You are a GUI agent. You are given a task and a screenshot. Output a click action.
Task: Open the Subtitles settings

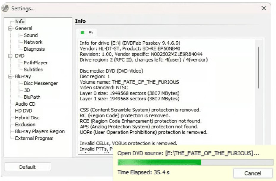tap(33, 70)
